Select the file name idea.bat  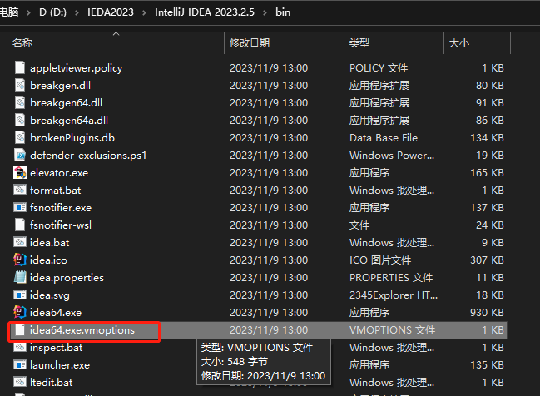[x=50, y=243]
